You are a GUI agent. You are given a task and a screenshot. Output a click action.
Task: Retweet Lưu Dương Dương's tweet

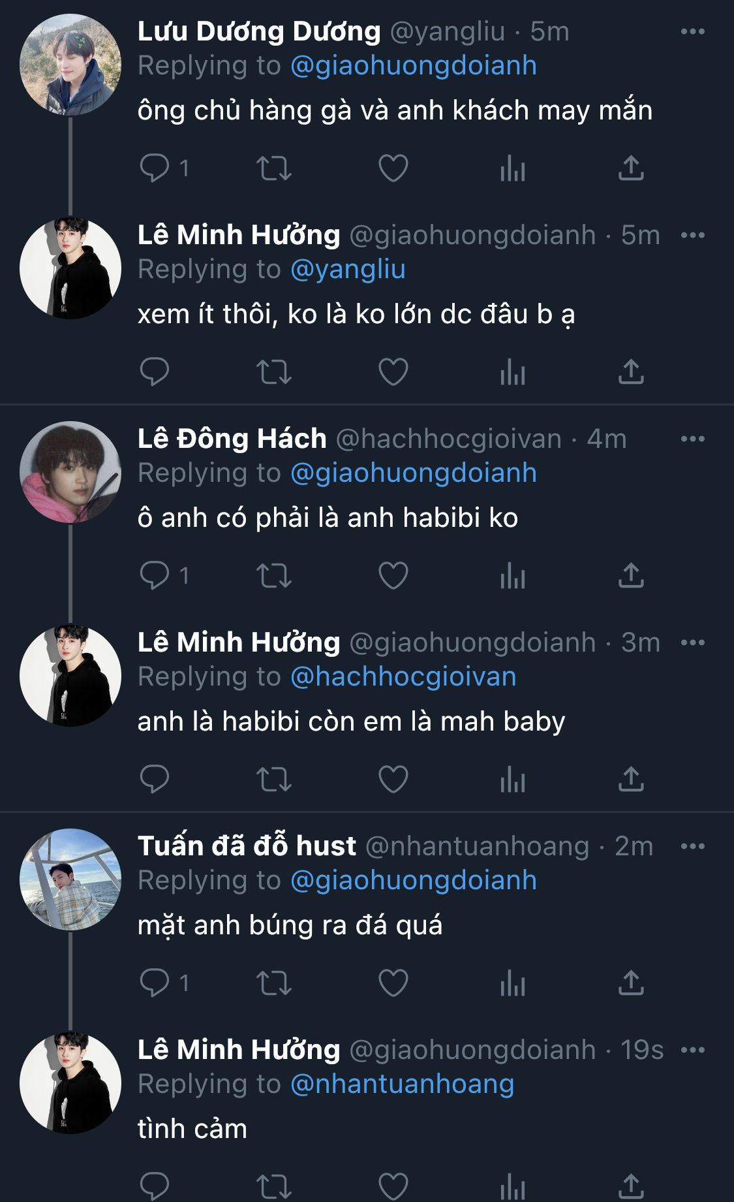274,168
